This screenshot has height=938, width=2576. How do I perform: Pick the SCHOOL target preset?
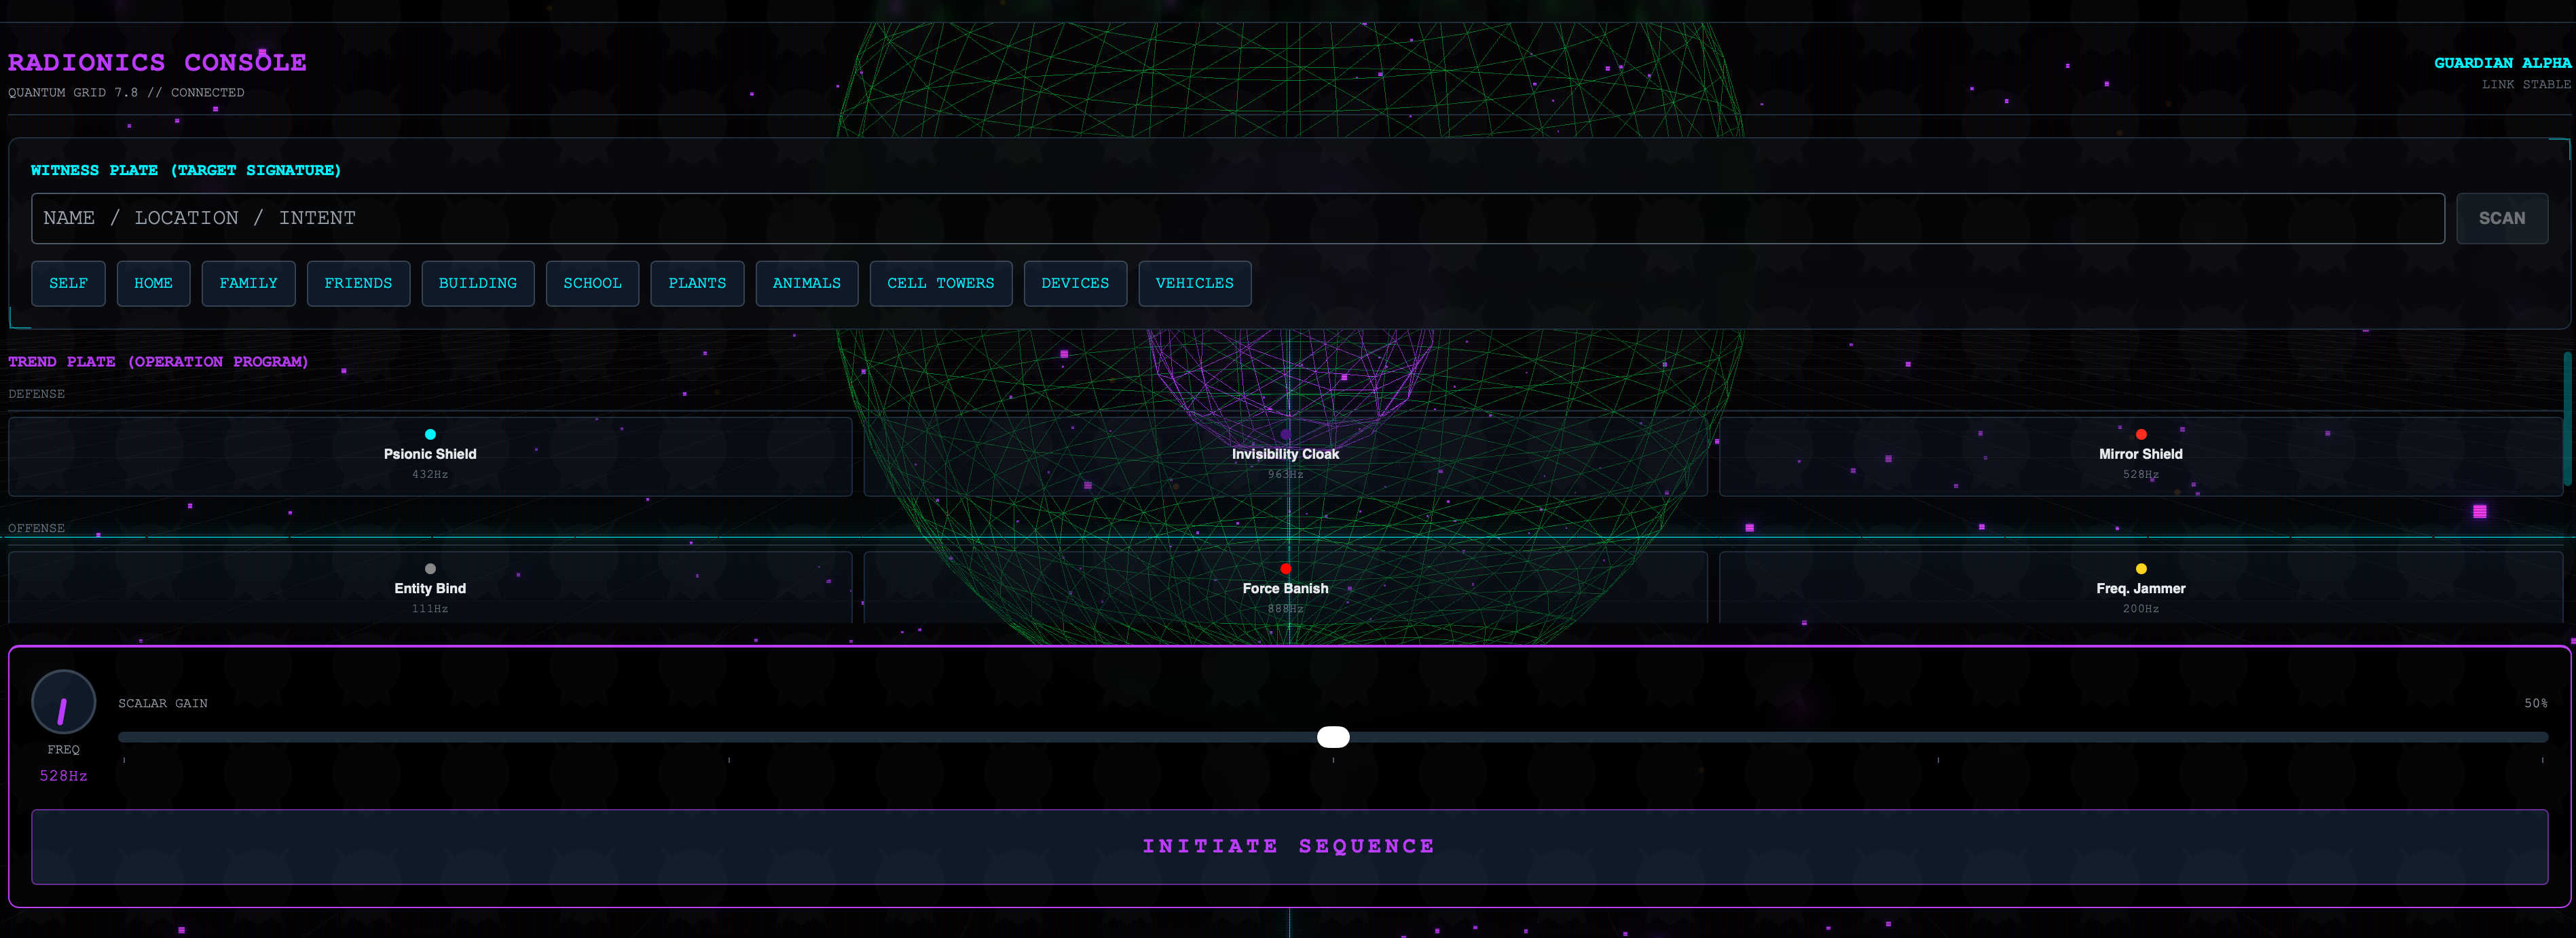(592, 284)
